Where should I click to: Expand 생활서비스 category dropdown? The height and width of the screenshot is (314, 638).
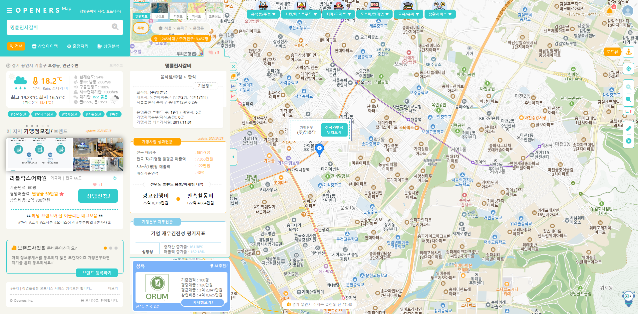click(440, 14)
